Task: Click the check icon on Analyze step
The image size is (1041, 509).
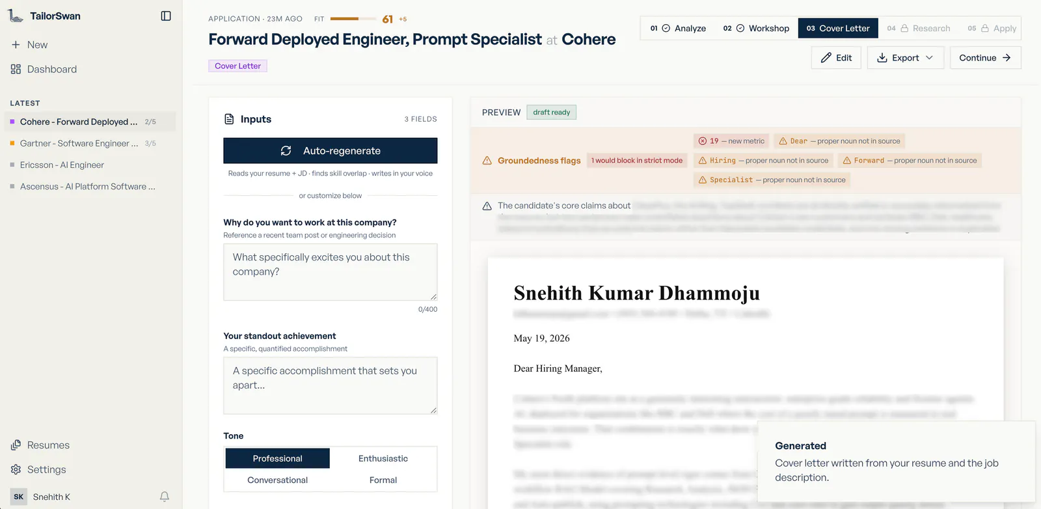Action: pos(666,29)
